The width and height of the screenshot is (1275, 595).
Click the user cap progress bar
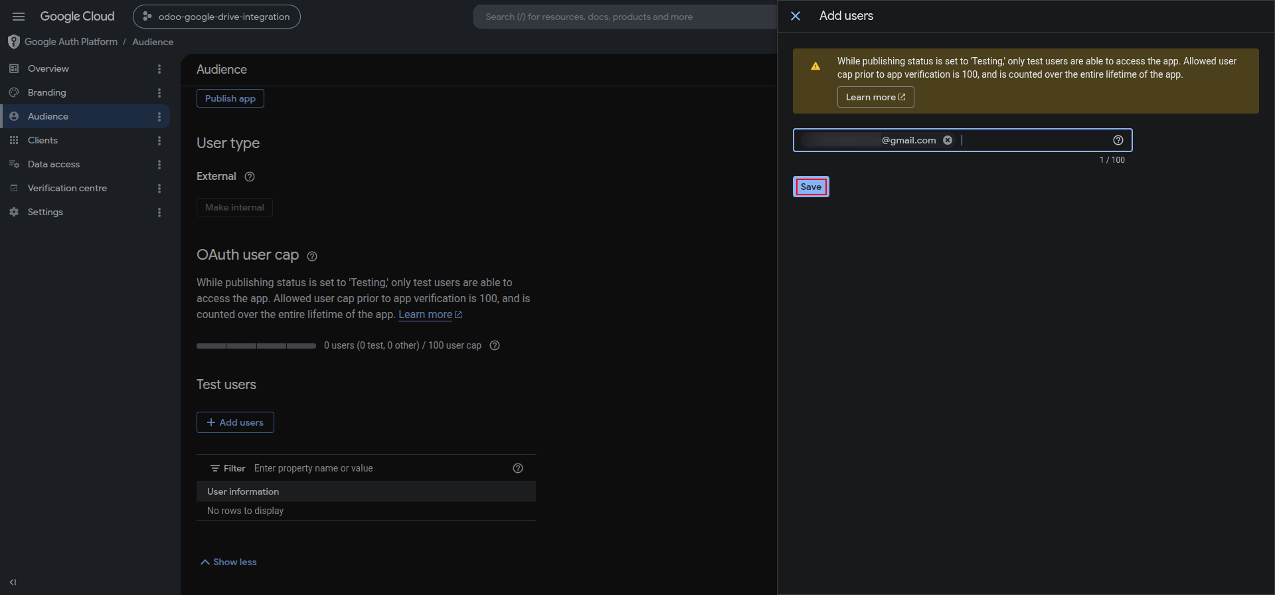256,346
